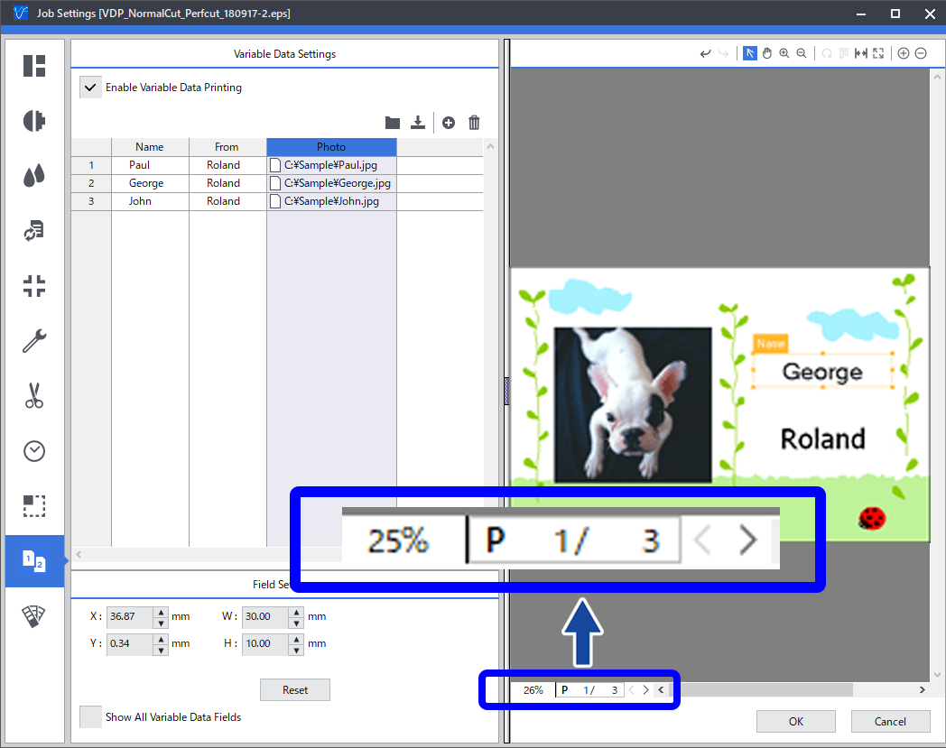Disable the Enable Variable Data Printing checkbox

[90, 88]
